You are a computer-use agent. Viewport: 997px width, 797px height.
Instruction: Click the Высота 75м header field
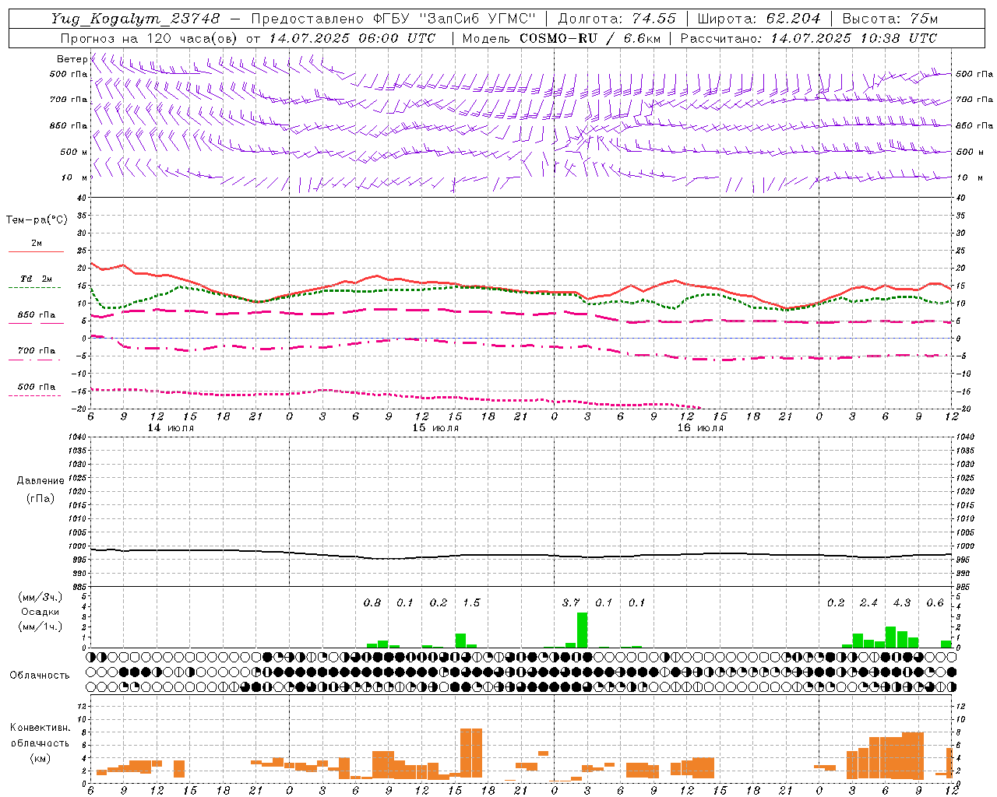pos(890,19)
